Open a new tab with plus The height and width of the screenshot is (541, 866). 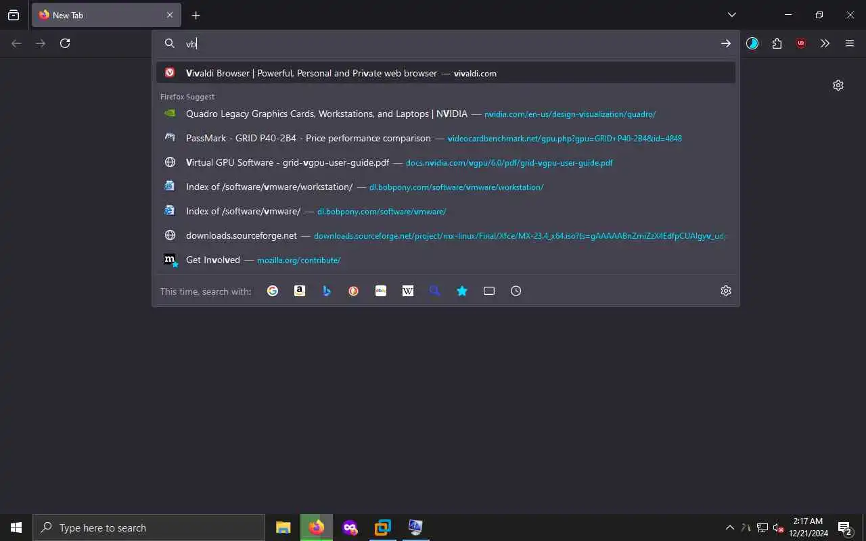(x=196, y=15)
